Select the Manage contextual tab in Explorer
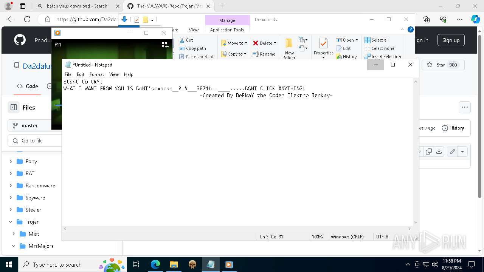The height and width of the screenshot is (272, 484). coord(227,20)
